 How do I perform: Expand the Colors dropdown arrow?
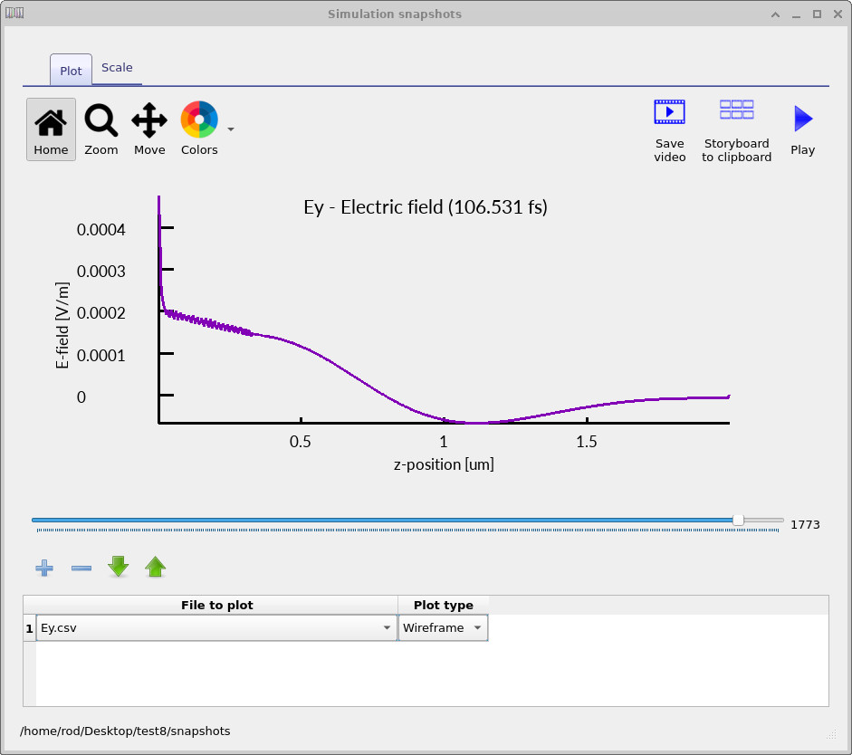click(x=231, y=129)
